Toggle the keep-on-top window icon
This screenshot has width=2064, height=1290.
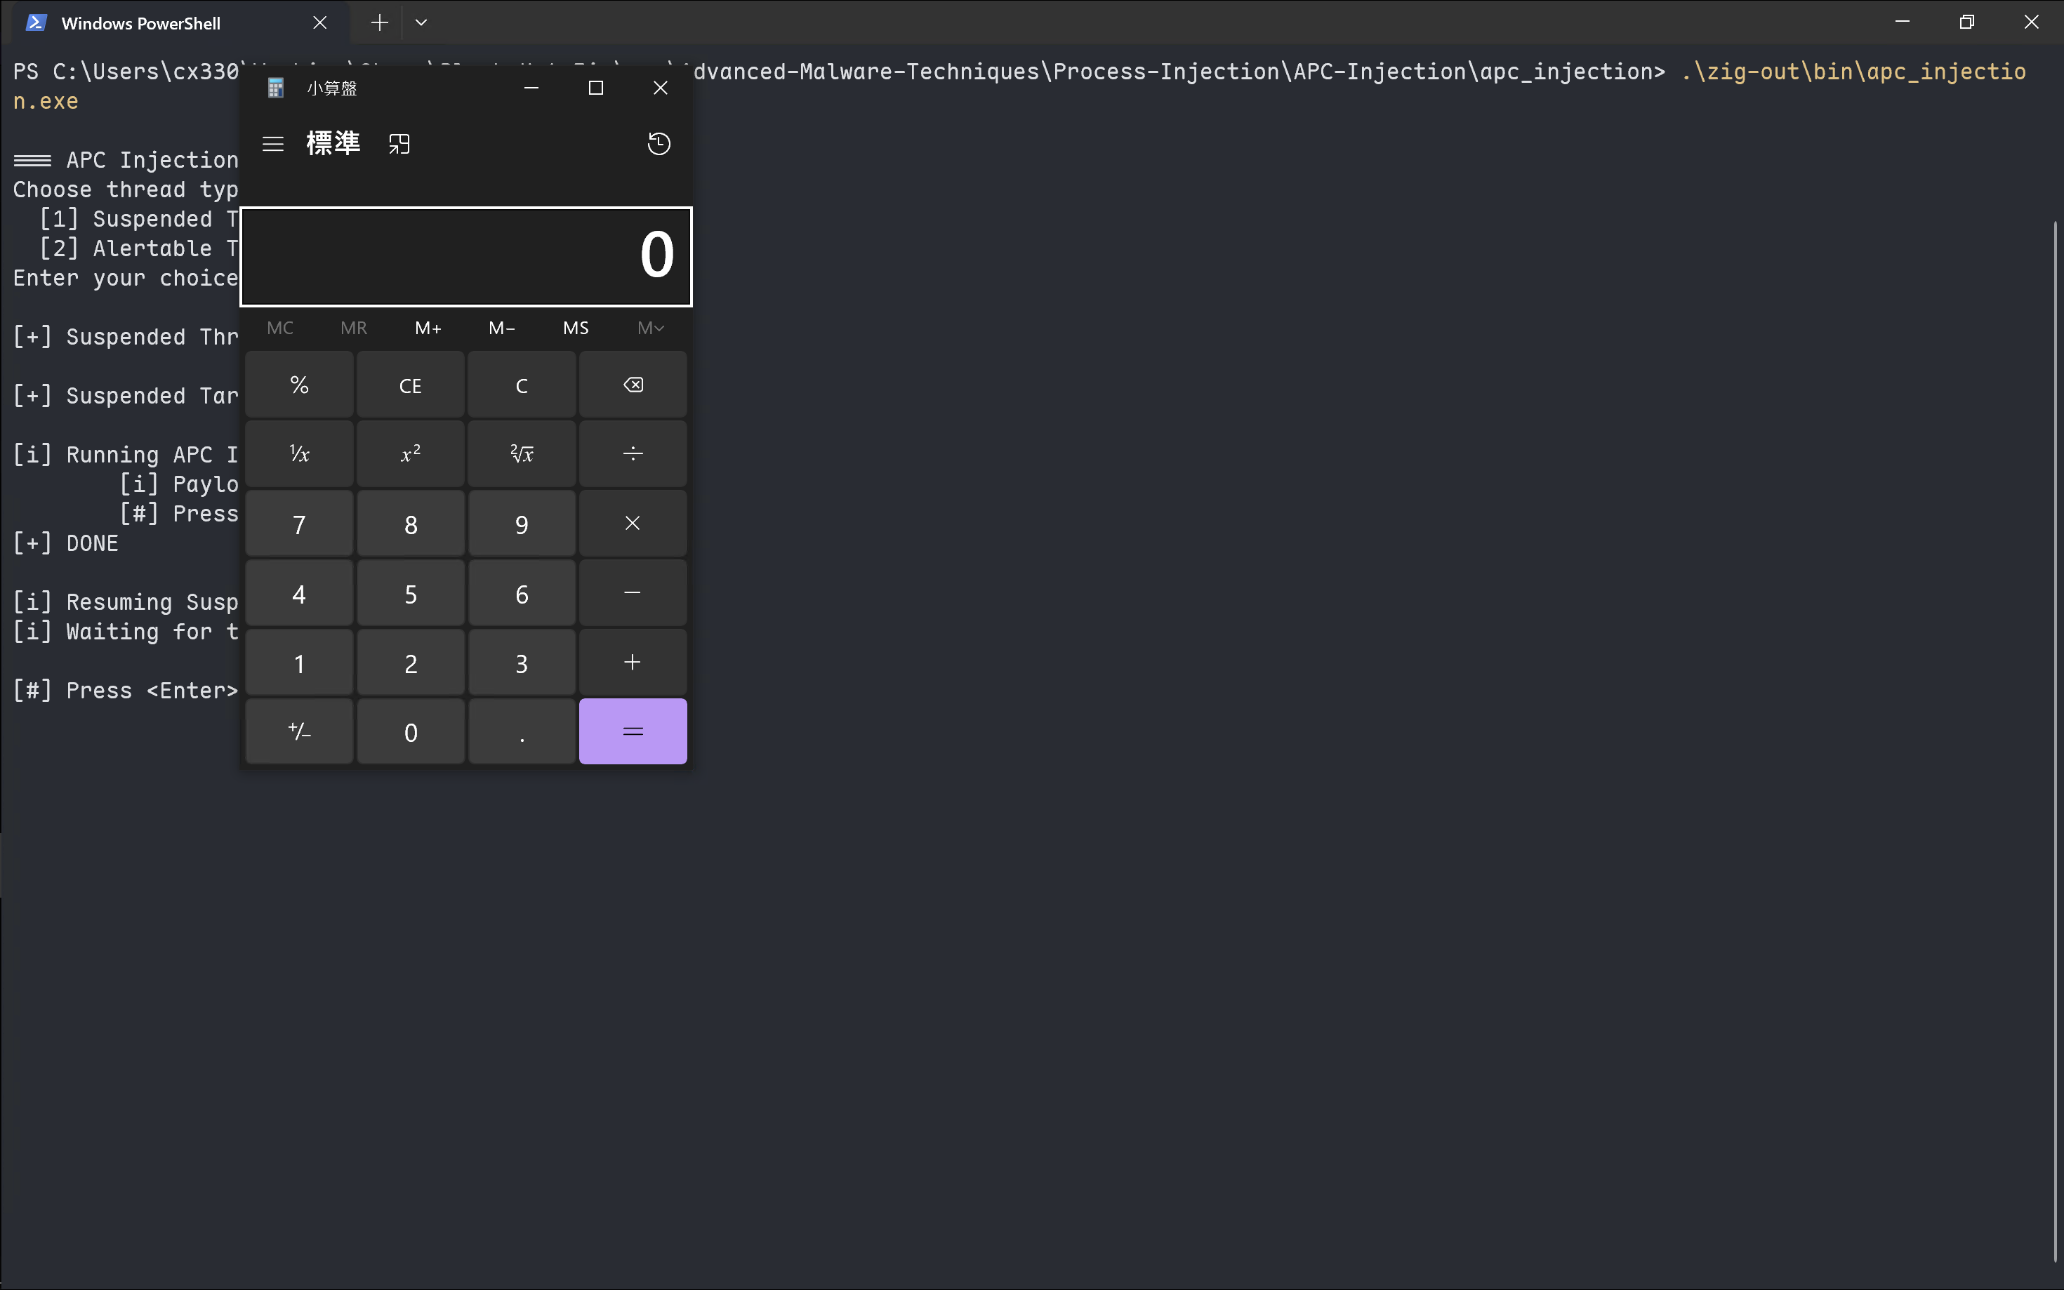pyautogui.click(x=399, y=144)
